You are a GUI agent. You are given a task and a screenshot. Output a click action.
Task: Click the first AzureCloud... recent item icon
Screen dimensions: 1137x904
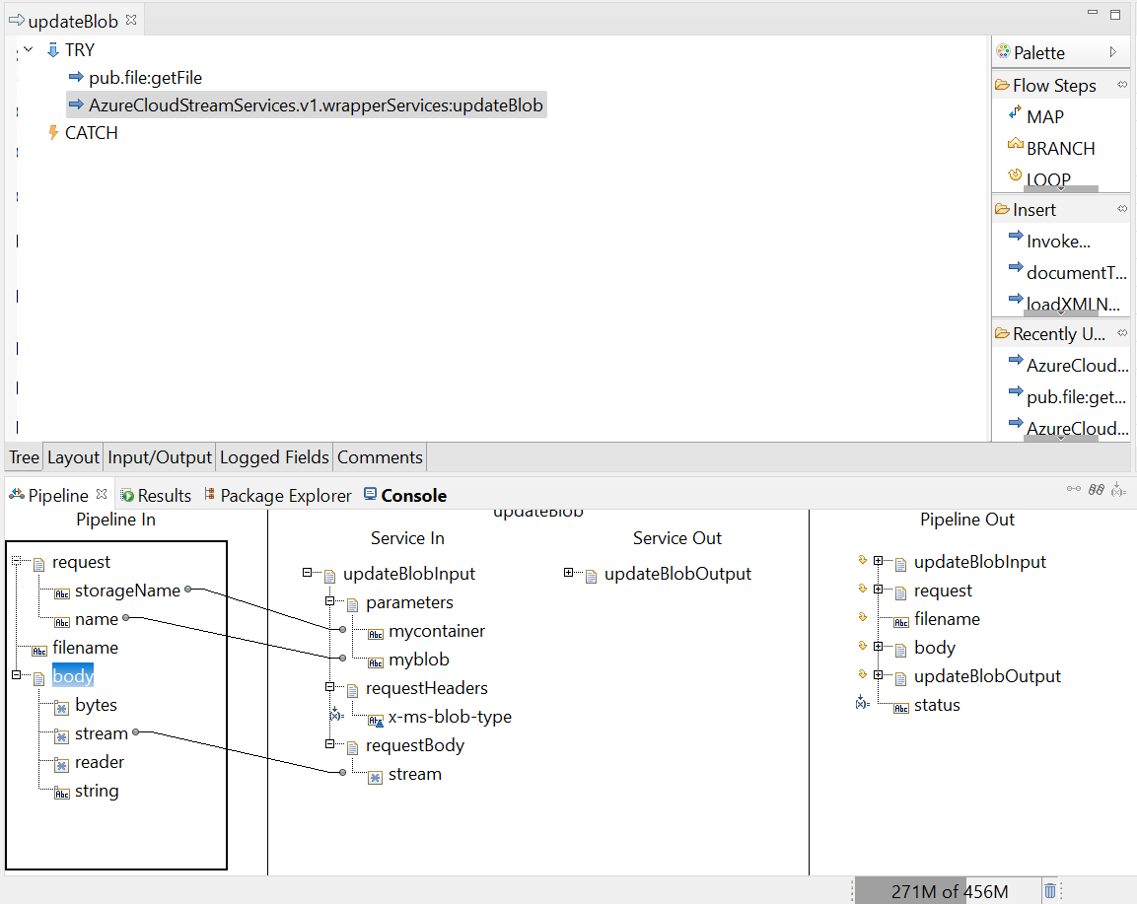pos(1015,361)
